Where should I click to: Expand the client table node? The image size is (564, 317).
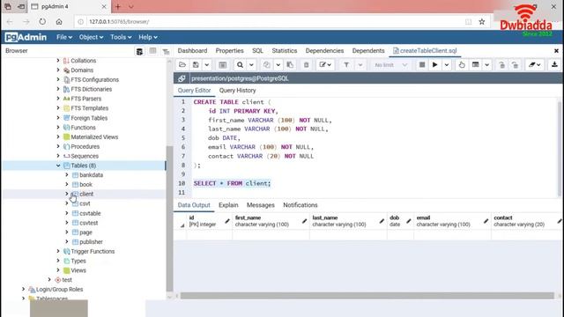point(67,194)
